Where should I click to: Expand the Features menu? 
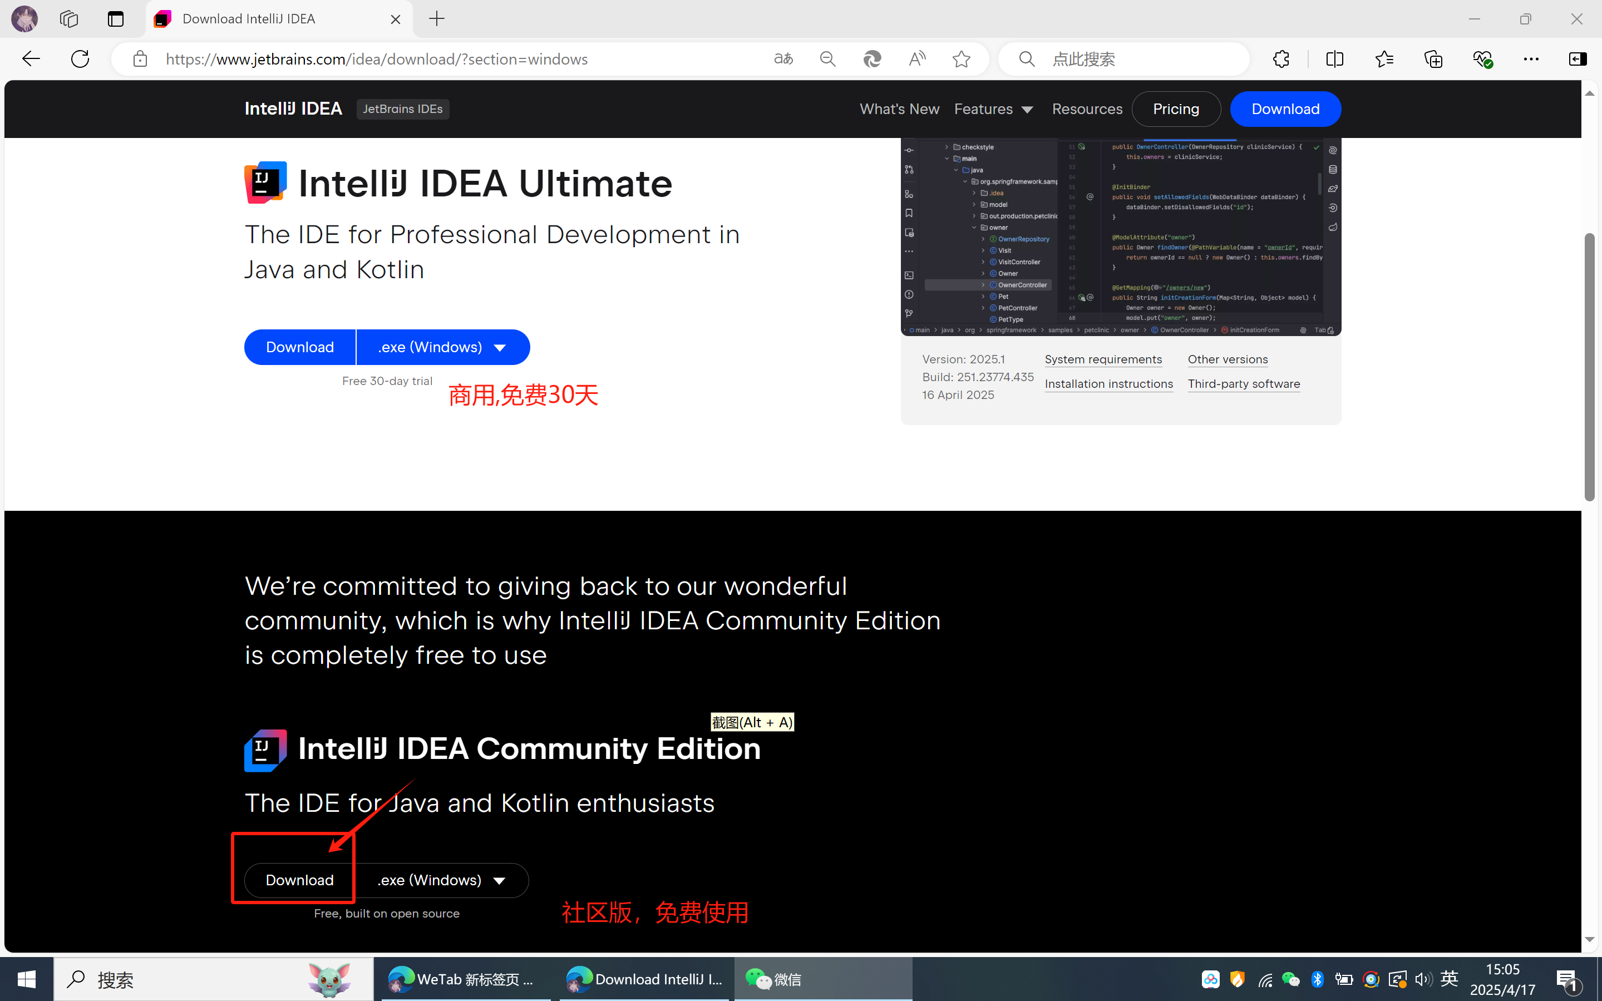click(993, 109)
